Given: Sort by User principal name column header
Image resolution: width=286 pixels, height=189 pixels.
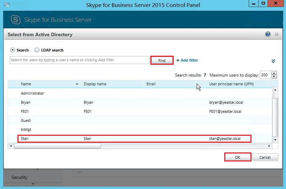Looking at the screenshot, I should (237, 84).
